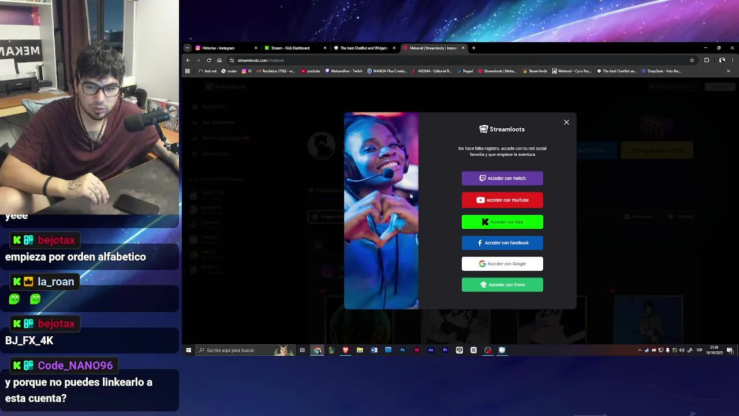Open Photoshop from the taskbar
This screenshot has width=739, height=416.
pos(402,350)
